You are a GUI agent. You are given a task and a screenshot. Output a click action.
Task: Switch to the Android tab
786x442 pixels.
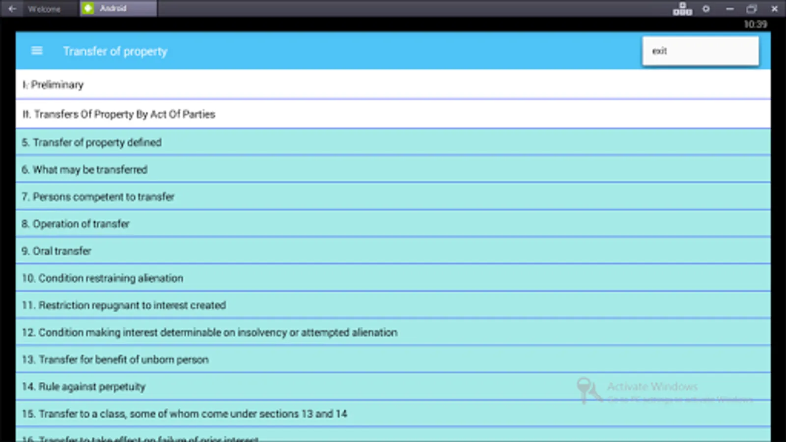pos(118,8)
